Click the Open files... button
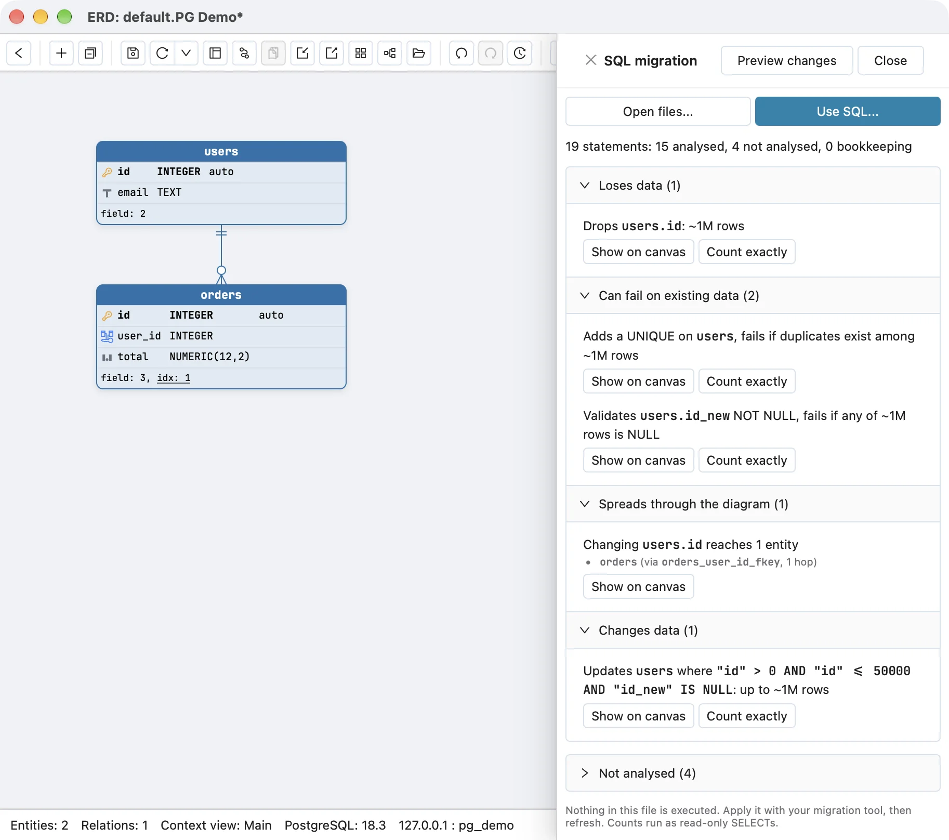The width and height of the screenshot is (949, 840). [658, 111]
